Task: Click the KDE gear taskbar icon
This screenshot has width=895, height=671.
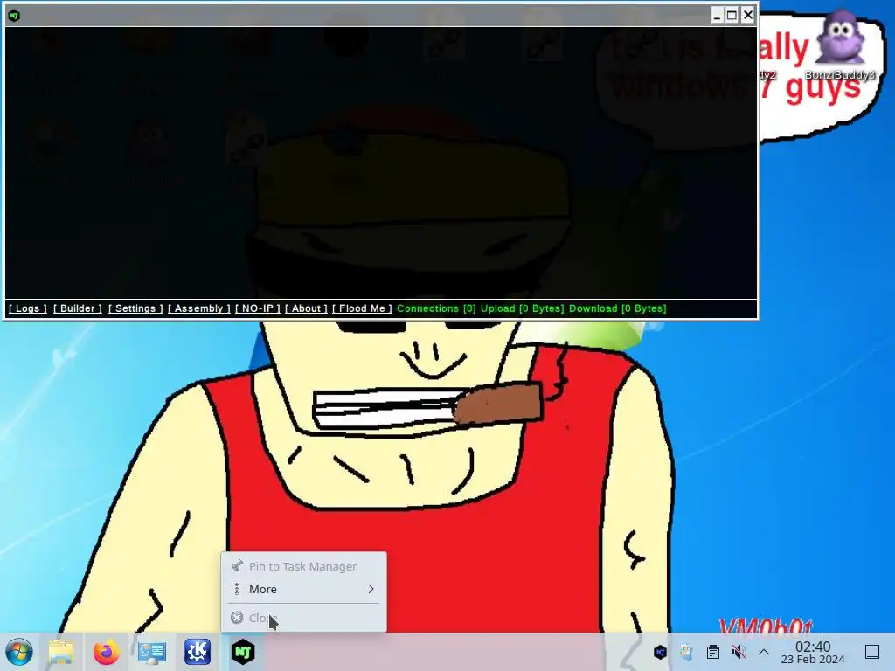Action: [198, 652]
